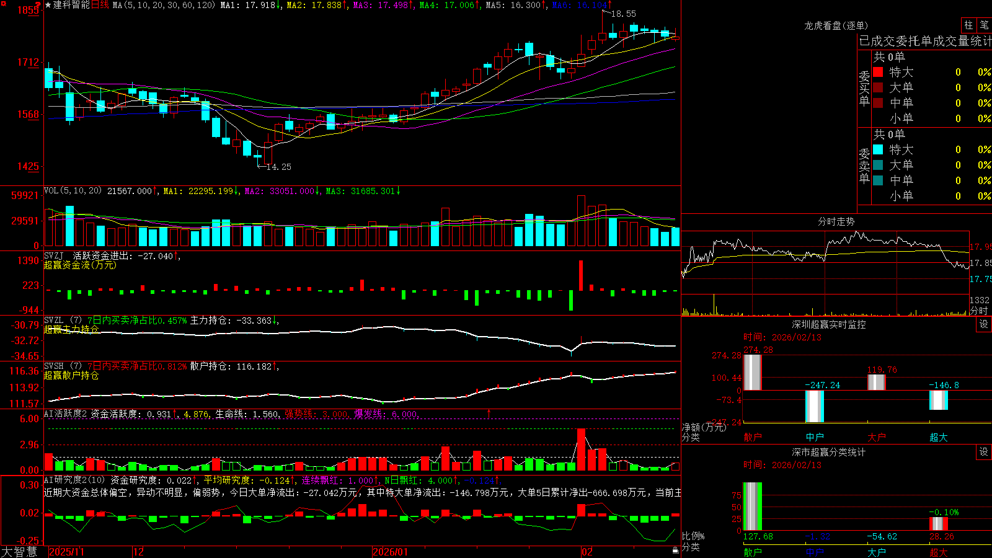Viewport: 992px width, 558px height.
Task: Switch to 笔 tick display mode
Action: [x=984, y=25]
